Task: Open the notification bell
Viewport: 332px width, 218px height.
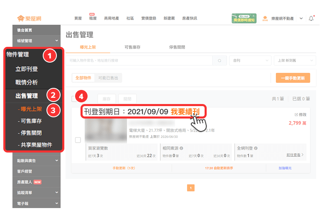Action: pyautogui.click(x=311, y=18)
